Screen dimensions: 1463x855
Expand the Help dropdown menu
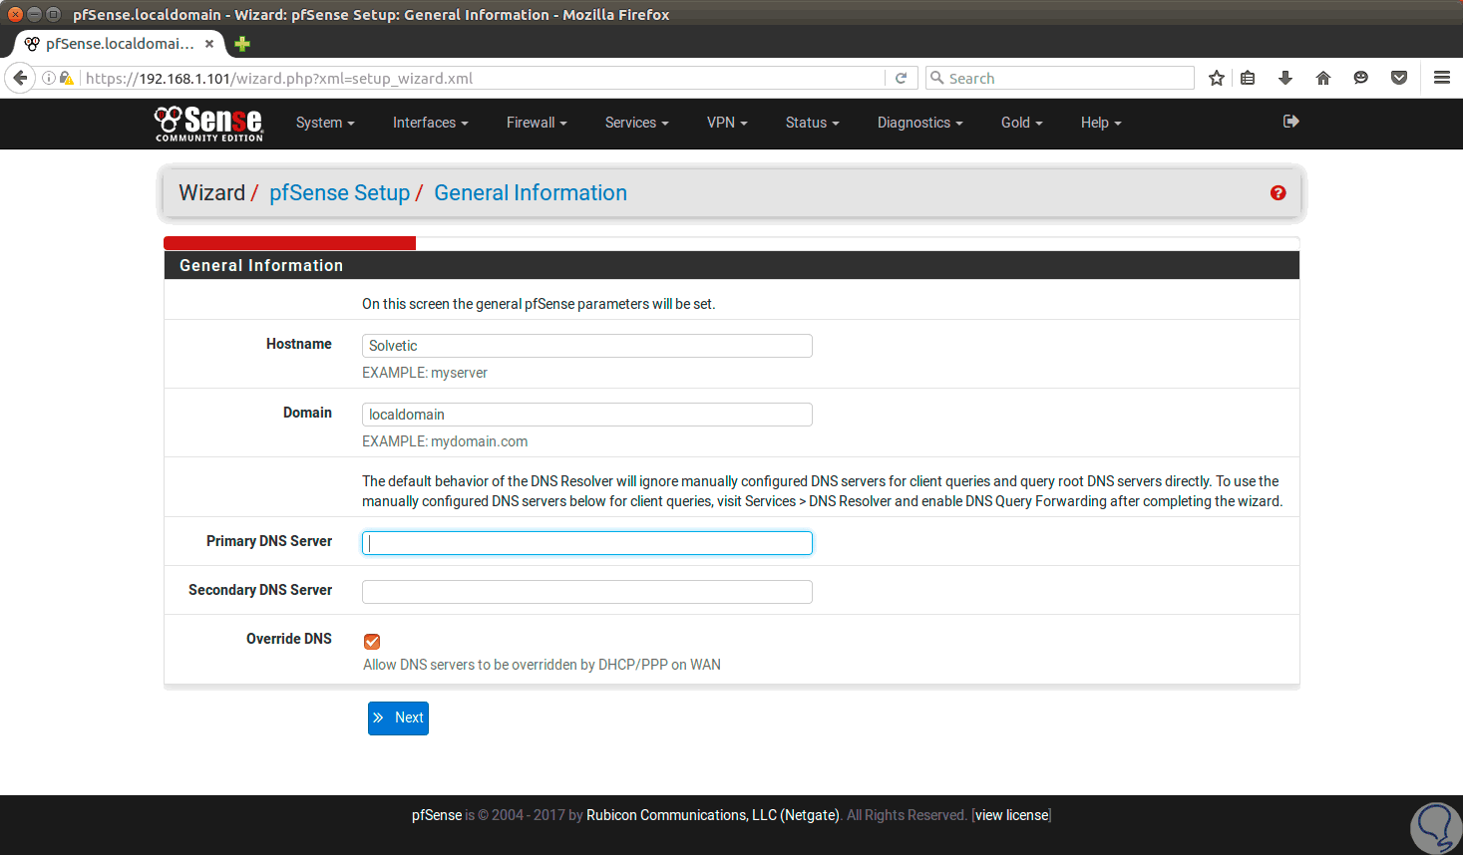coord(1101,123)
